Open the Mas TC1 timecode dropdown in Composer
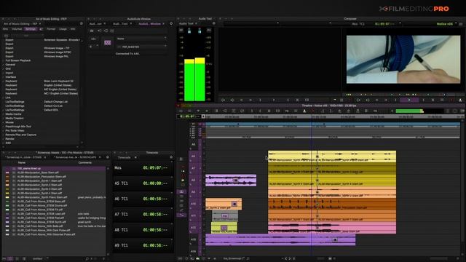466x262 pixels. pos(376,24)
